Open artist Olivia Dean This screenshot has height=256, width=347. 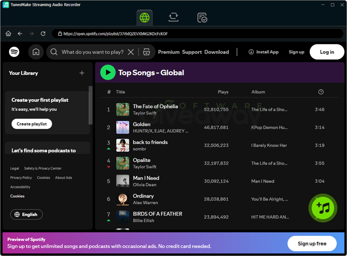point(145,185)
